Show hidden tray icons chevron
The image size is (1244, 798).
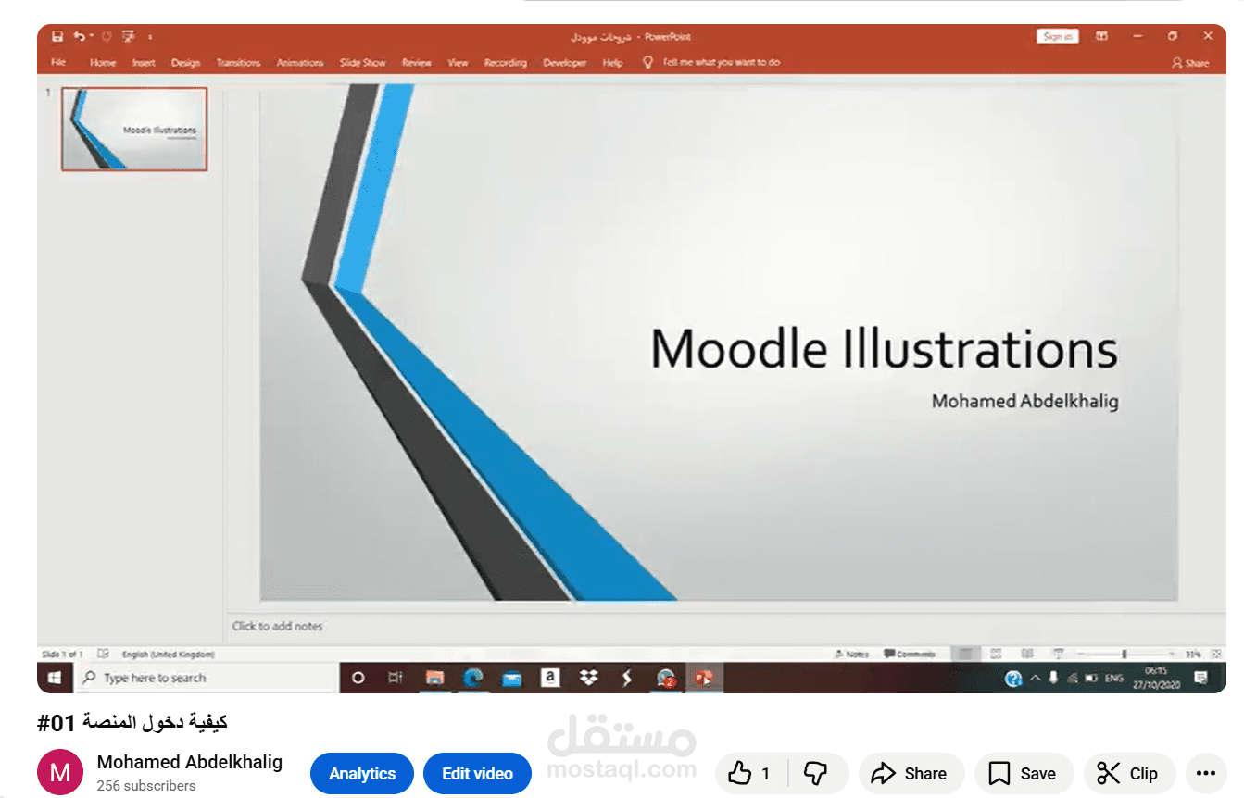(x=1035, y=678)
